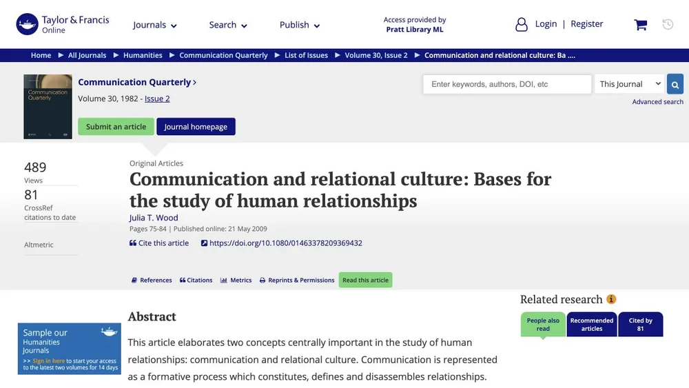Click the Register link
The image size is (689, 388).
pyautogui.click(x=586, y=23)
